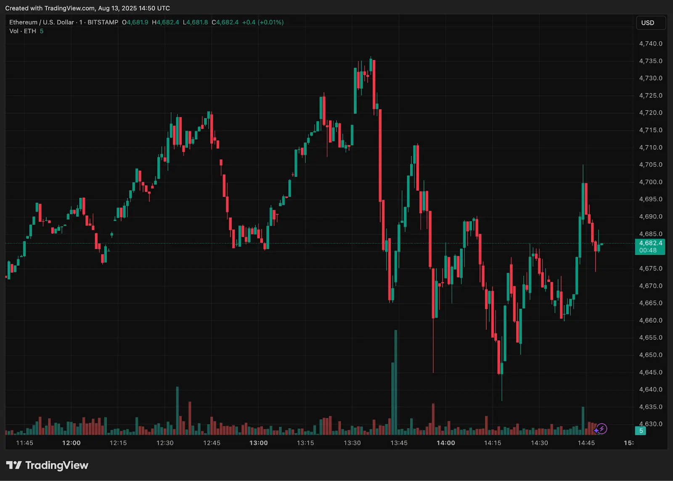Click the 4,650.0 price axis label

(x=651, y=355)
